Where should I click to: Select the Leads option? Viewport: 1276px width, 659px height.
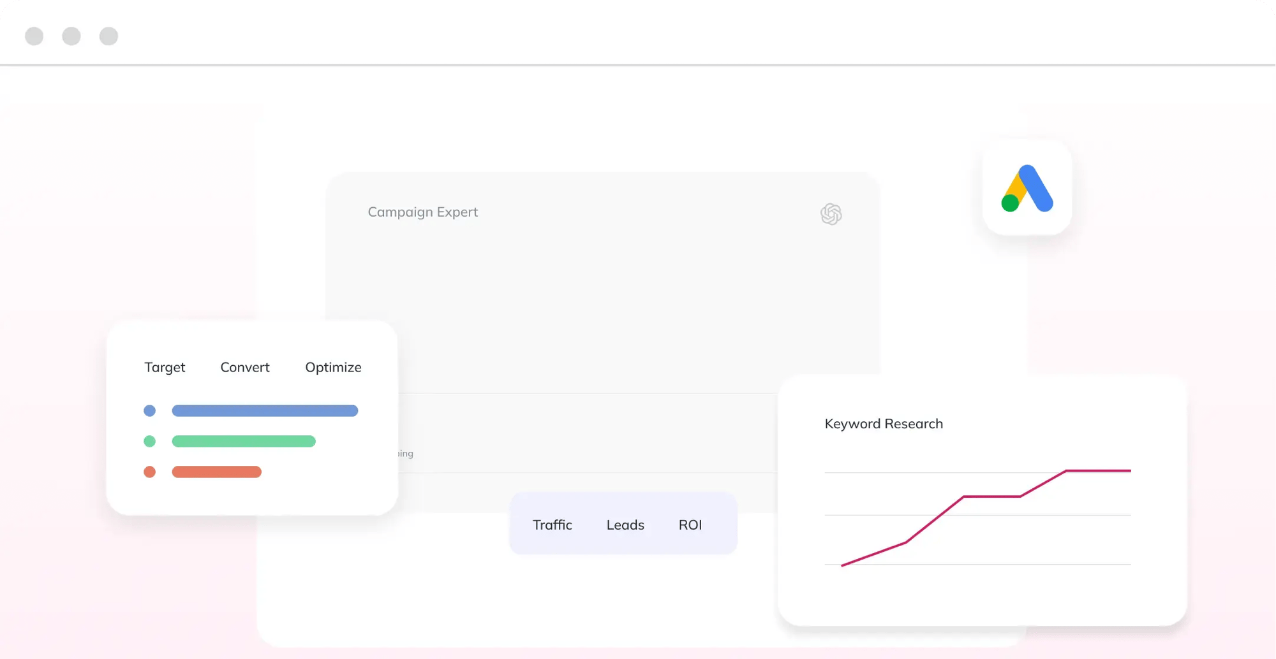point(625,525)
